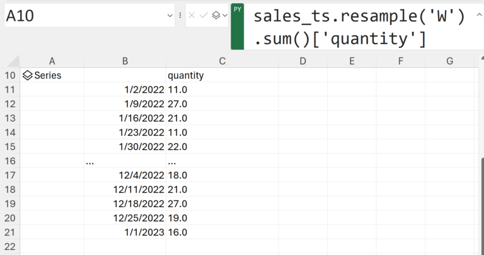Screen dimensions: 484x255
Task: Select the cell with value 27.0 in row 12
Action: 222,104
